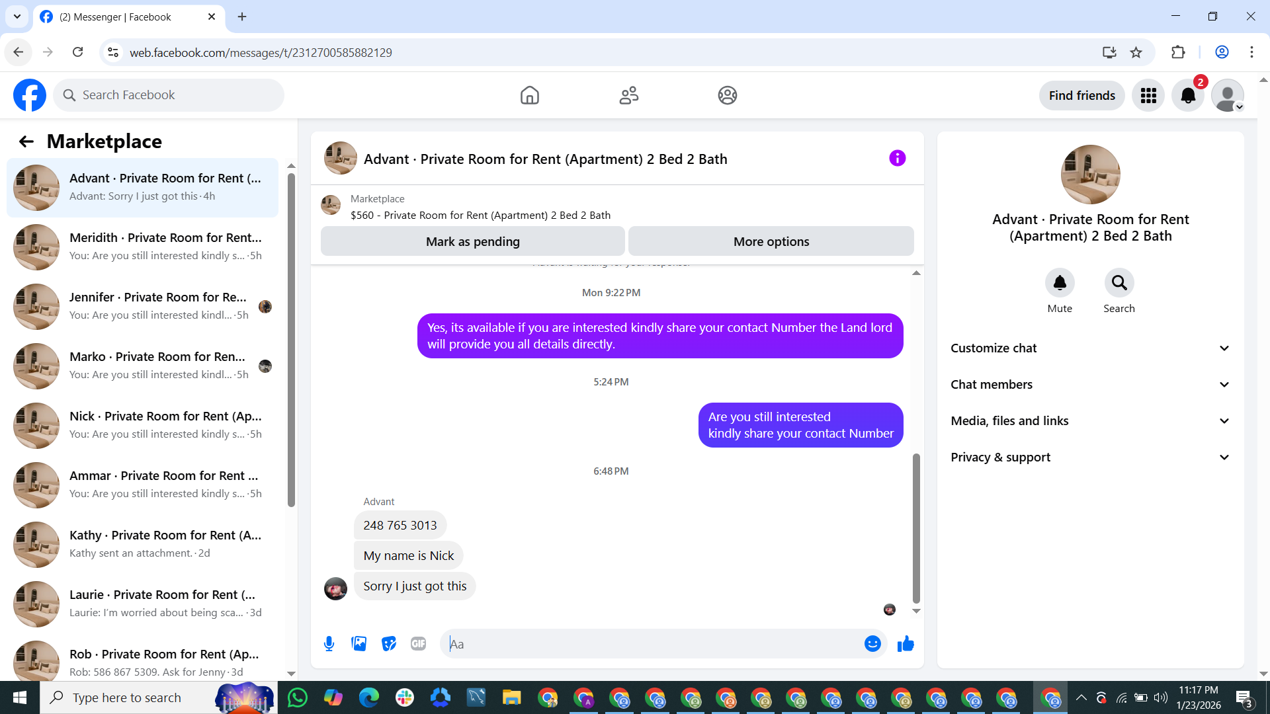Open the notifications bell

click(1188, 95)
